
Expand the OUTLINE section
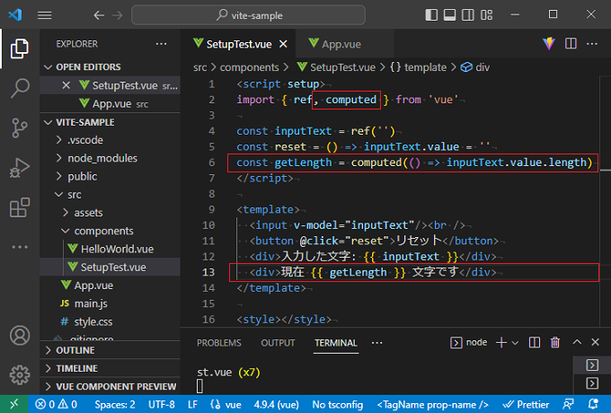coord(110,350)
